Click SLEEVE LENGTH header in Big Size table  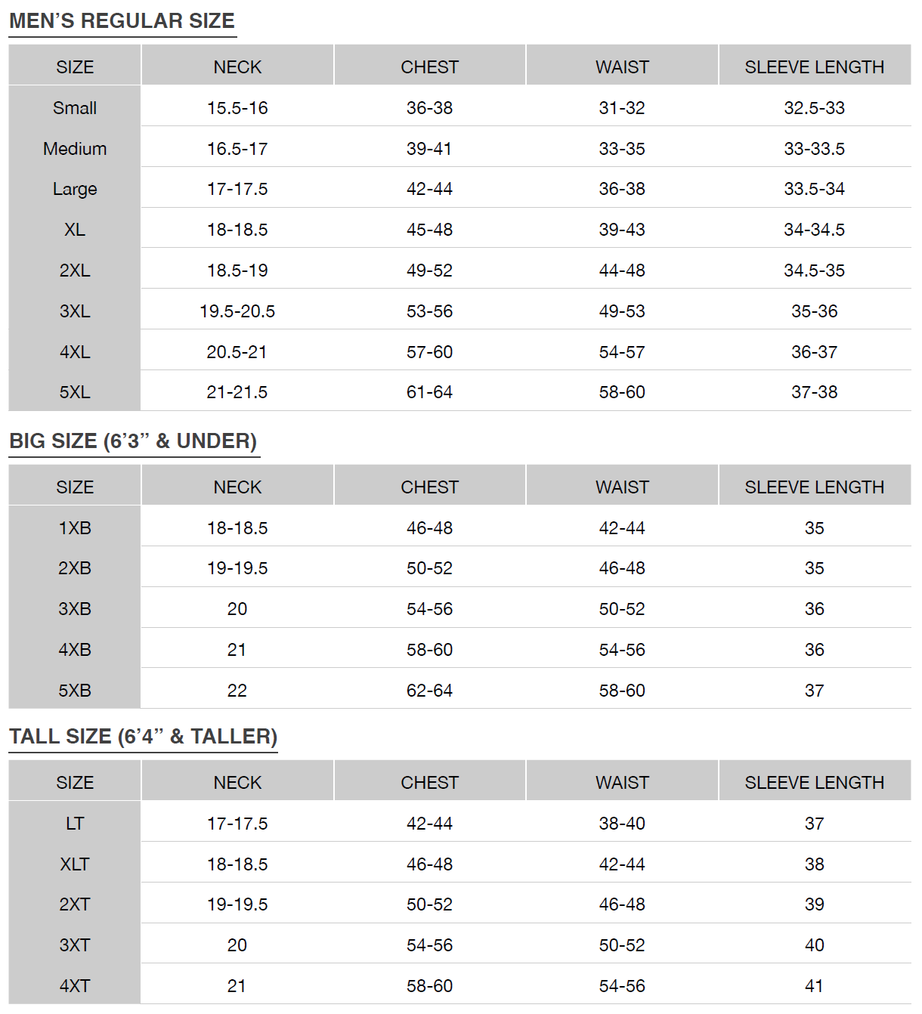814,487
